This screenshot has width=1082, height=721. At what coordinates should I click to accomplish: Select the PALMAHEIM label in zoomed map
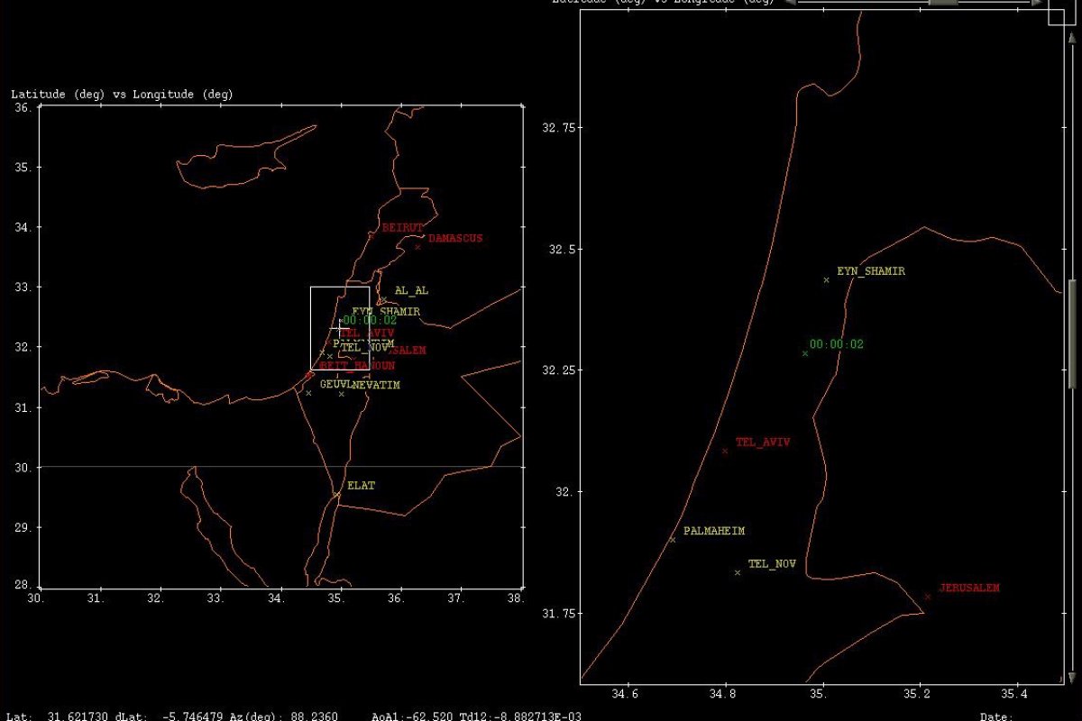pyautogui.click(x=714, y=531)
